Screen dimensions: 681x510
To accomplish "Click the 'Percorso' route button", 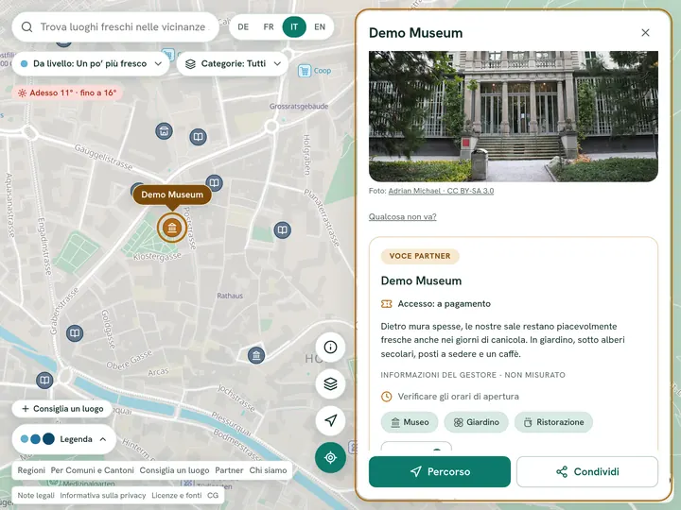I will (x=440, y=471).
